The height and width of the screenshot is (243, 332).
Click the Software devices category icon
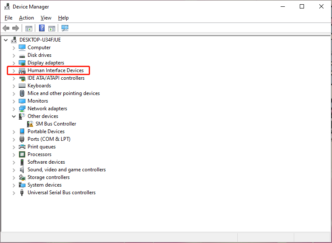22,162
